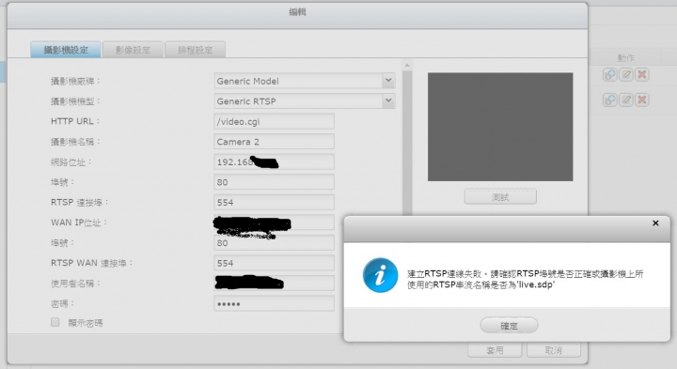This screenshot has height=369, width=677.
Task: Click the RTSP 連接埠 field showing 554
Action: [x=275, y=202]
